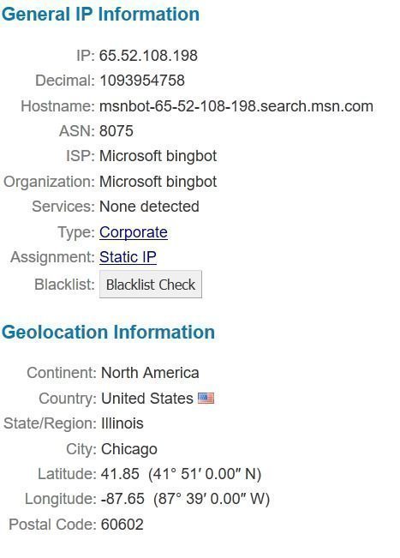Click the General IP Information heading
Viewport: 400px width, 558px height.
[100, 15]
